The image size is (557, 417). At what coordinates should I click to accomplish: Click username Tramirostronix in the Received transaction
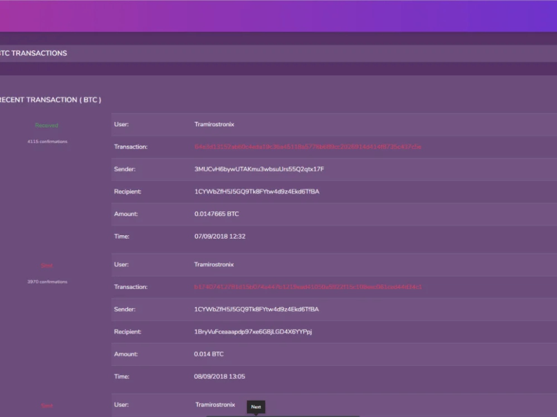click(214, 125)
